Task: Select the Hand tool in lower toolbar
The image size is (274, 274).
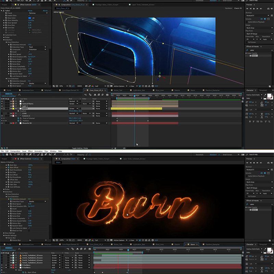Action: [7, 154]
